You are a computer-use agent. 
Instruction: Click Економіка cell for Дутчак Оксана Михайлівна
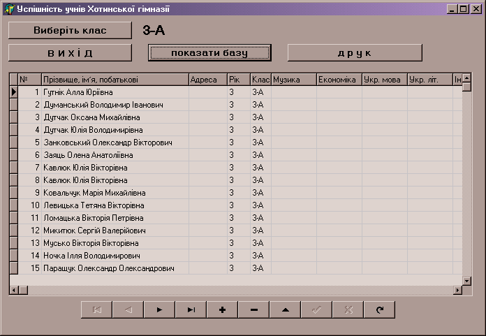(339, 117)
